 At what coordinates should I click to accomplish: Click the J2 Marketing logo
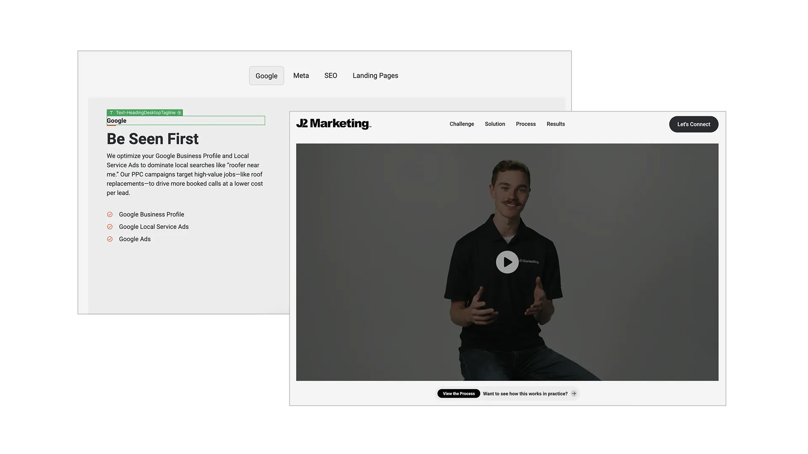[333, 124]
